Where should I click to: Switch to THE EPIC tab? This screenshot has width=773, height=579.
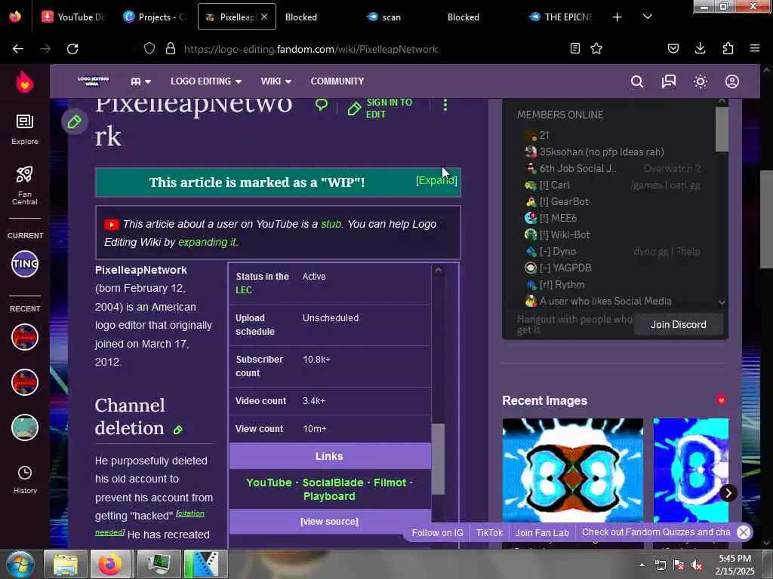(x=561, y=17)
